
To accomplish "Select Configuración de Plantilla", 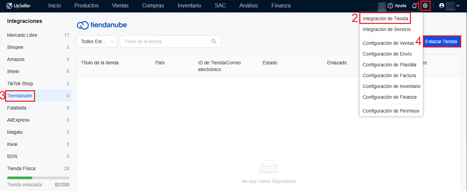I will click(x=389, y=65).
